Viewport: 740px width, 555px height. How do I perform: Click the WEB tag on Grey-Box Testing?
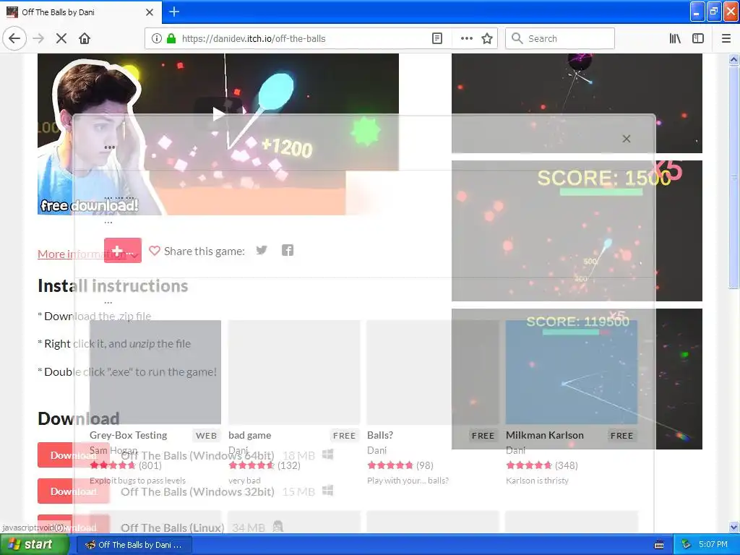pyautogui.click(x=206, y=436)
